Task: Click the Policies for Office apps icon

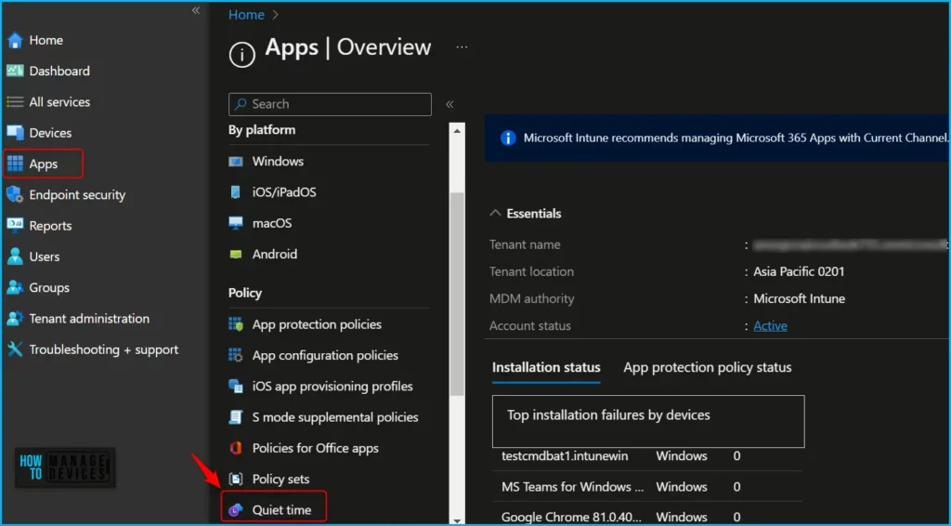Action: point(236,448)
